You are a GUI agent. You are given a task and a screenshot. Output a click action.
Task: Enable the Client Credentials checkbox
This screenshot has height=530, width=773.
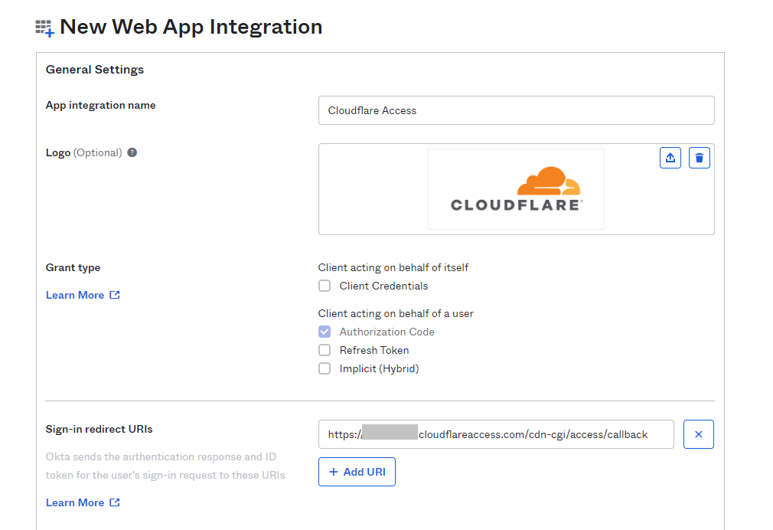point(325,286)
